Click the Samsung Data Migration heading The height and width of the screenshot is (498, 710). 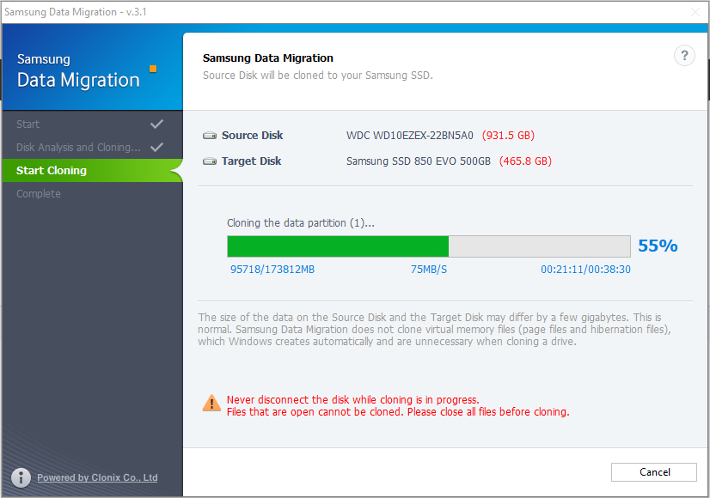(268, 58)
